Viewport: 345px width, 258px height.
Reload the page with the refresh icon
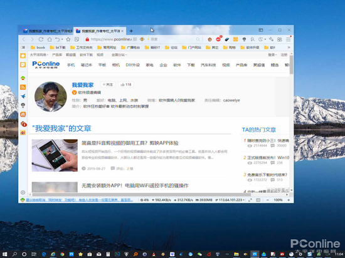tap(41, 39)
